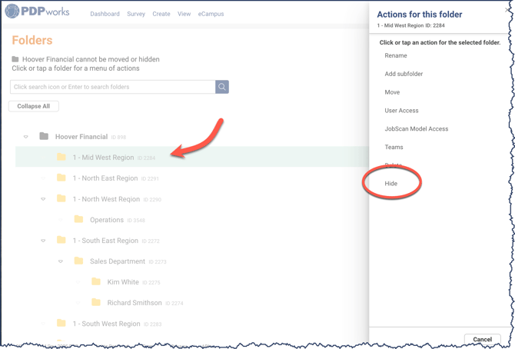Open User Access for the folder
The width and height of the screenshot is (515, 349).
[x=401, y=111]
